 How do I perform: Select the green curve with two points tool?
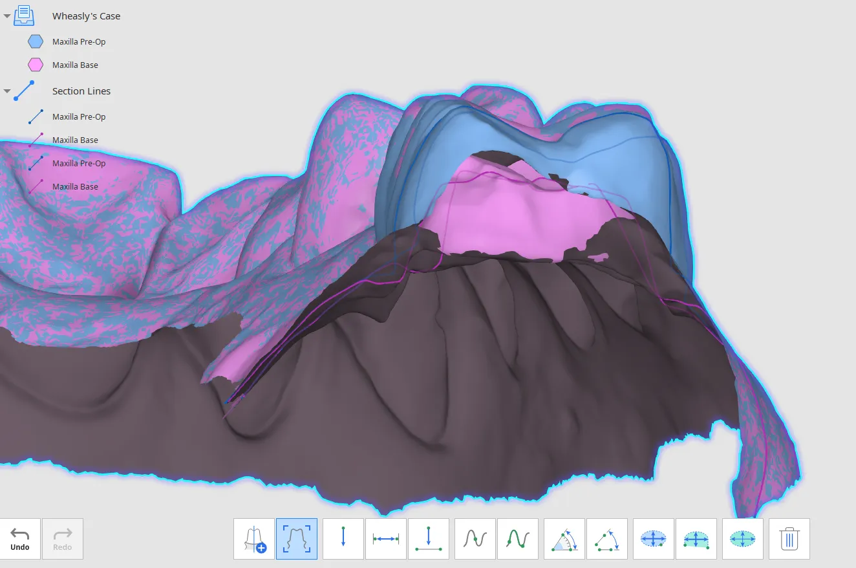click(x=518, y=539)
